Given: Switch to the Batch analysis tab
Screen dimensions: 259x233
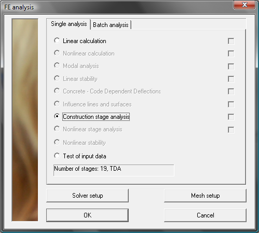Looking at the screenshot, I should (x=111, y=25).
